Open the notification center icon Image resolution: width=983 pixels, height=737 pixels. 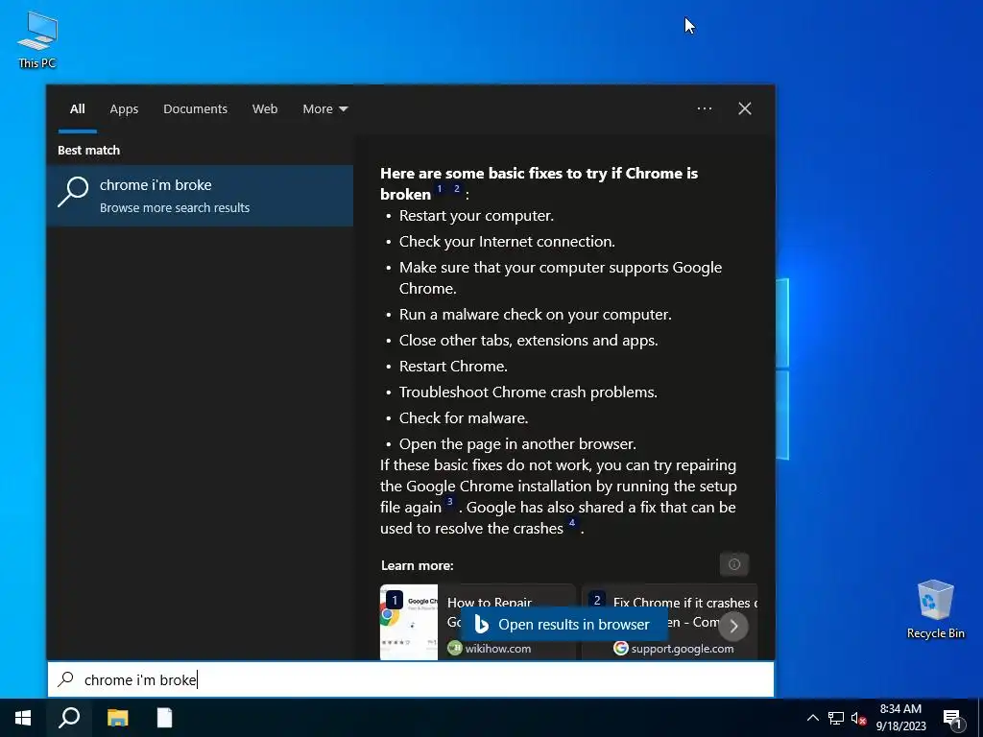point(952,720)
